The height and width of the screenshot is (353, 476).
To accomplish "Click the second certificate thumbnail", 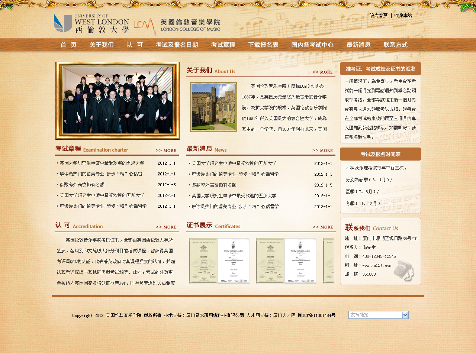I will click(286, 261).
